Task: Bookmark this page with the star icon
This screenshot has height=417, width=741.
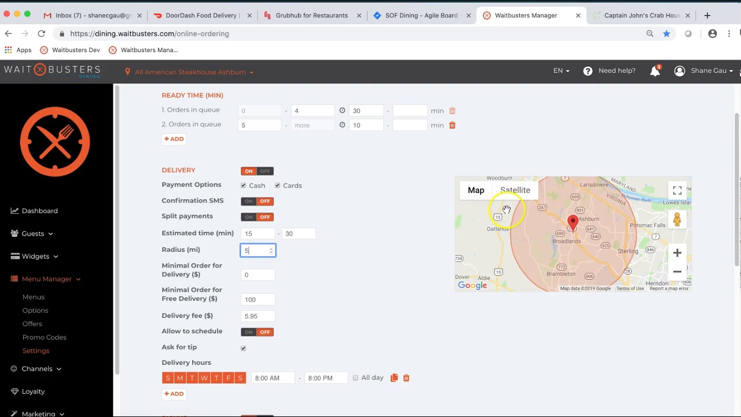Action: [666, 34]
